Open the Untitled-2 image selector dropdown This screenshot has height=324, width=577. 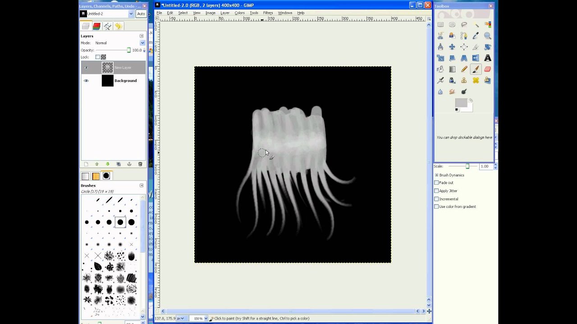click(131, 14)
